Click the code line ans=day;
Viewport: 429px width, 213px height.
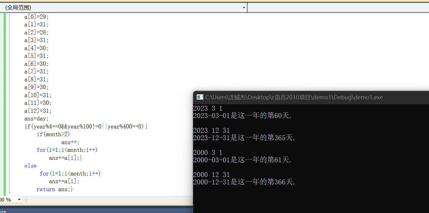(36, 119)
